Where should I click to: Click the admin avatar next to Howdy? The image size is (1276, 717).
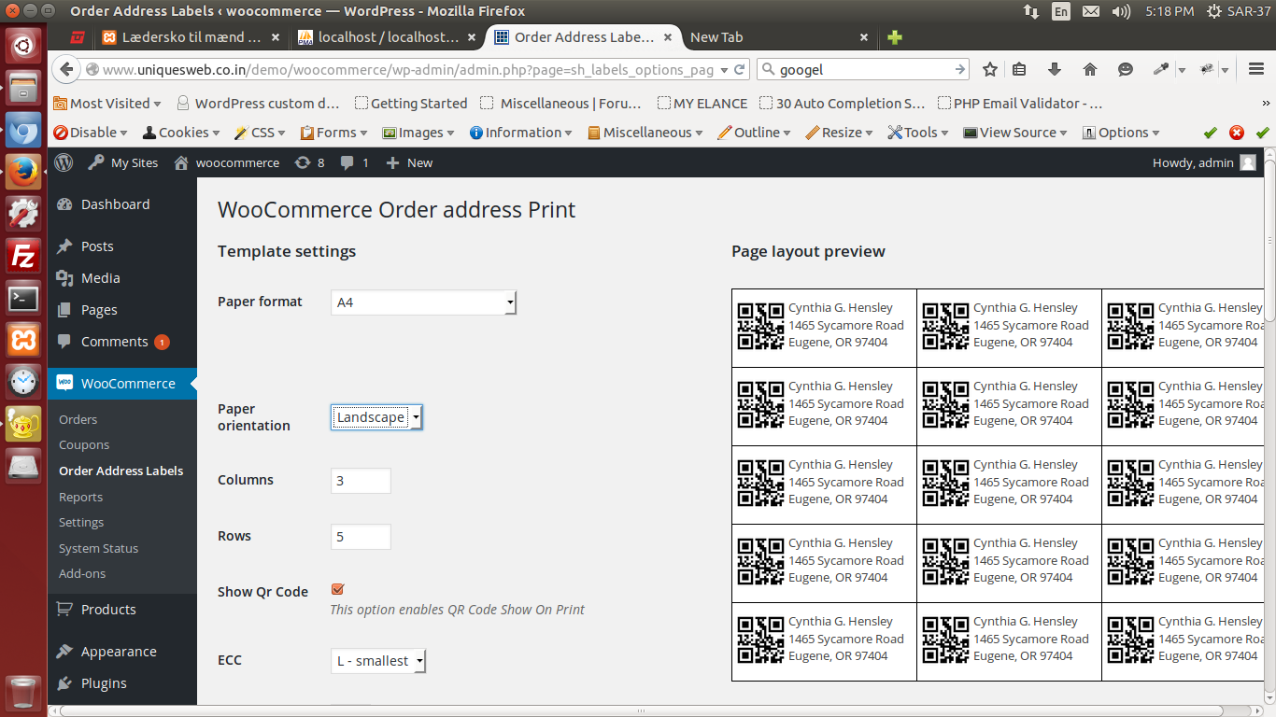(1248, 162)
